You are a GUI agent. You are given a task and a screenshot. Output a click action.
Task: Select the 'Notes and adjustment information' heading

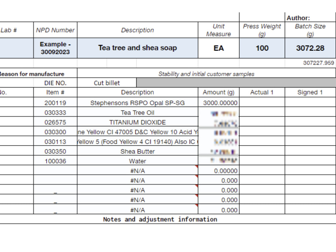pos(160,219)
